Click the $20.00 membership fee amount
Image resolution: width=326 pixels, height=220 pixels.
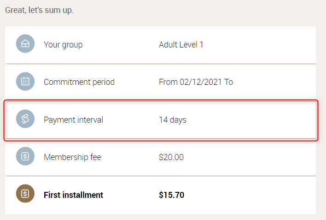pos(171,157)
